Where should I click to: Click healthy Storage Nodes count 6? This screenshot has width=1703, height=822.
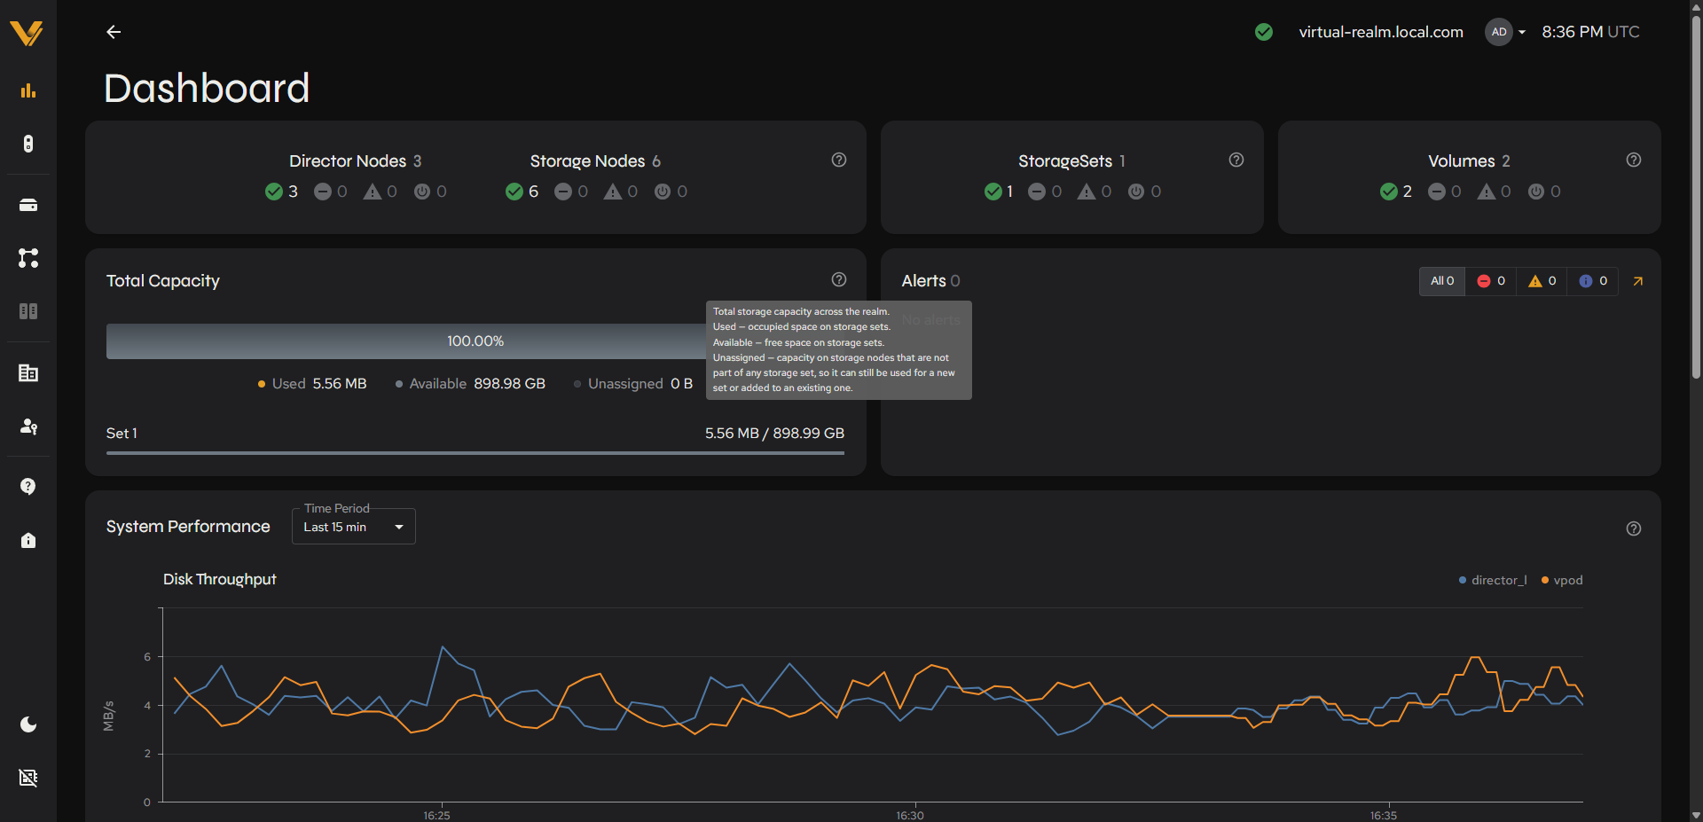coord(523,192)
